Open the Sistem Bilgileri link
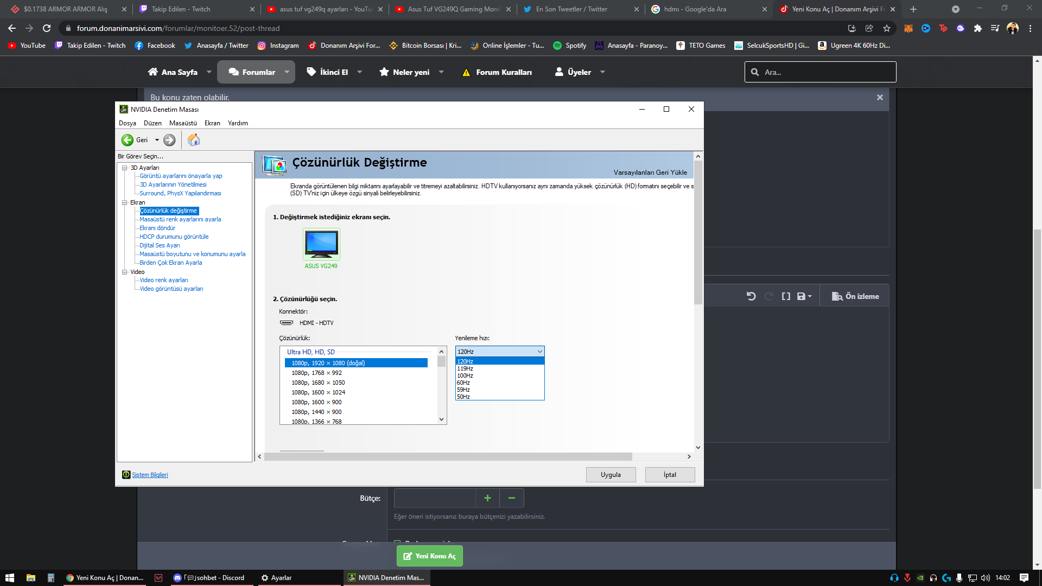This screenshot has height=586, width=1042. 150,475
